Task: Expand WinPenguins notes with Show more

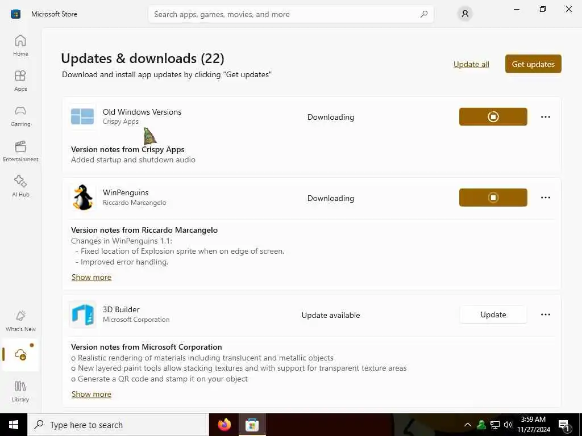Action: 92,277
